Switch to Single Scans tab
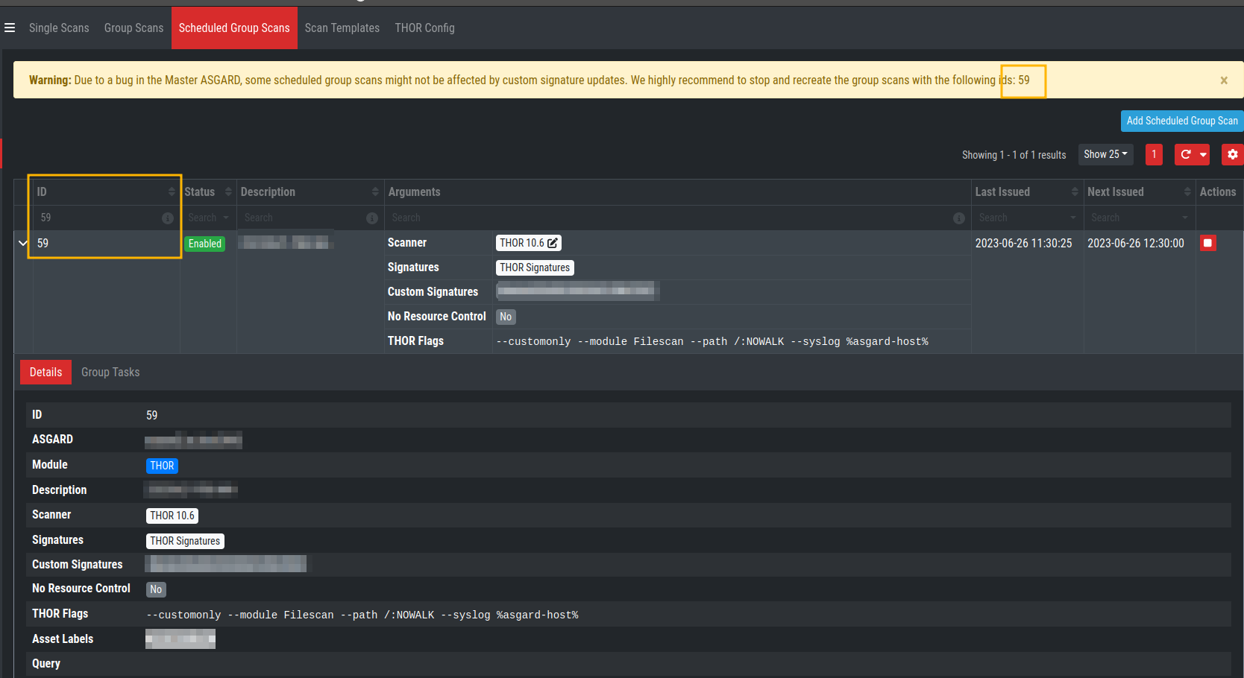 pyautogui.click(x=59, y=28)
